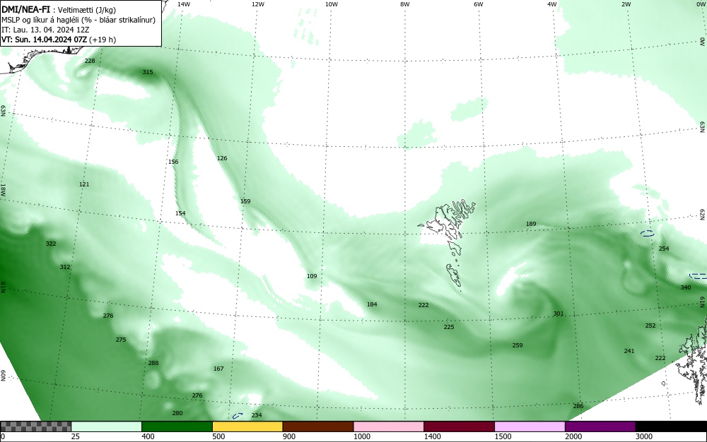Image resolution: width=707 pixels, height=442 pixels.
Task: Click the checkered 0-25 legend swatch
Action: 35,426
